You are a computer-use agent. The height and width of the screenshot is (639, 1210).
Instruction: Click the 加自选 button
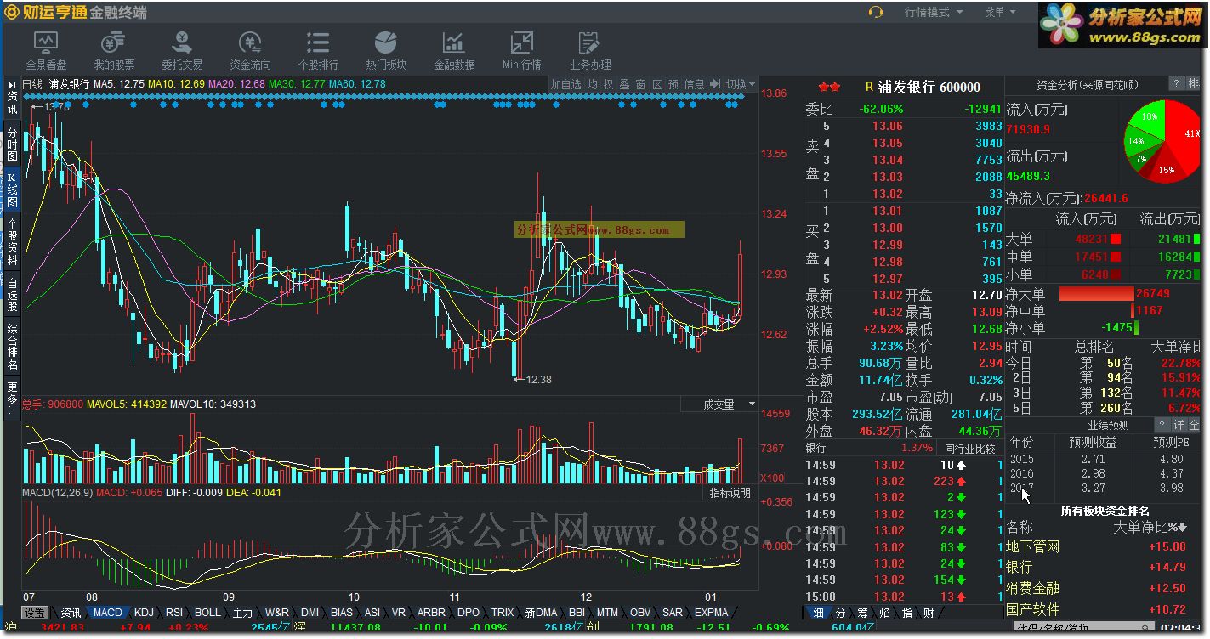pos(565,84)
